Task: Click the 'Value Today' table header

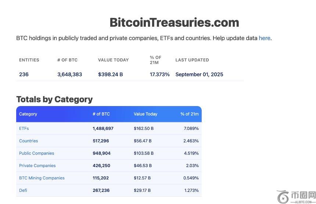Action: coord(146,114)
